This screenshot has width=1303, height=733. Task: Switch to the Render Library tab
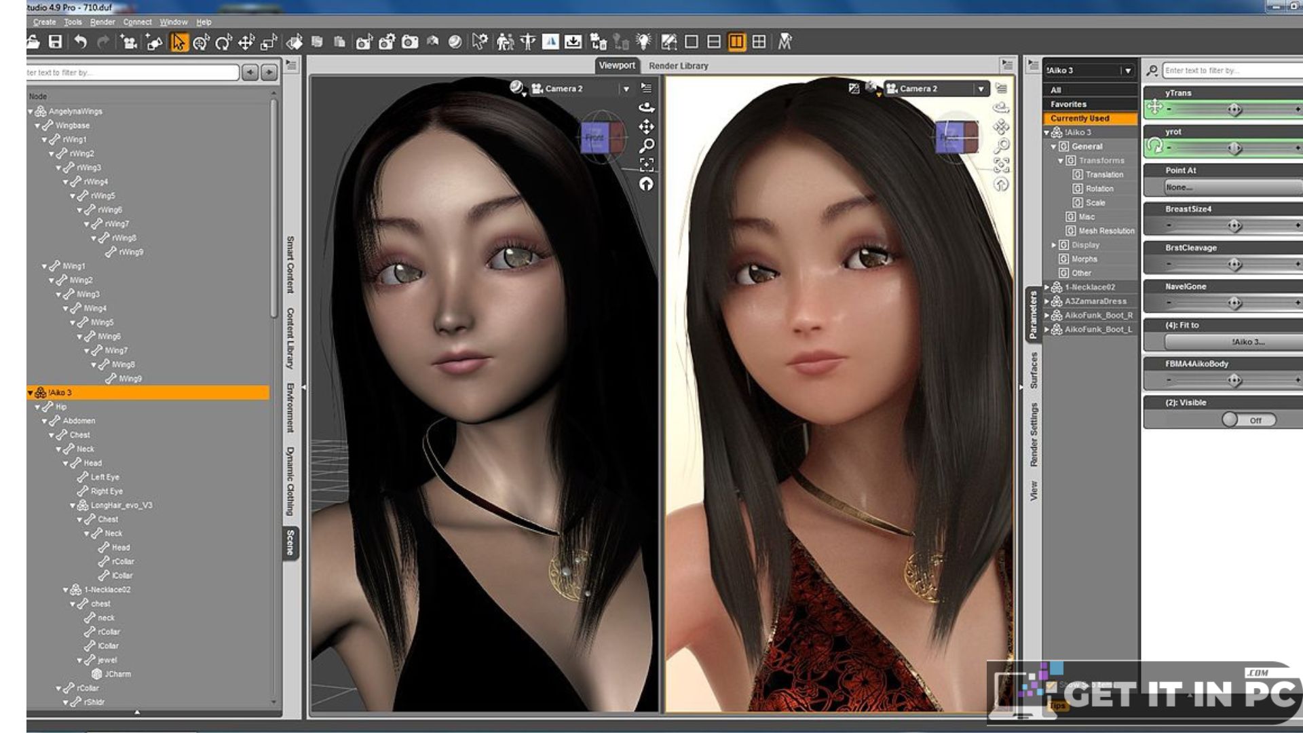(678, 66)
